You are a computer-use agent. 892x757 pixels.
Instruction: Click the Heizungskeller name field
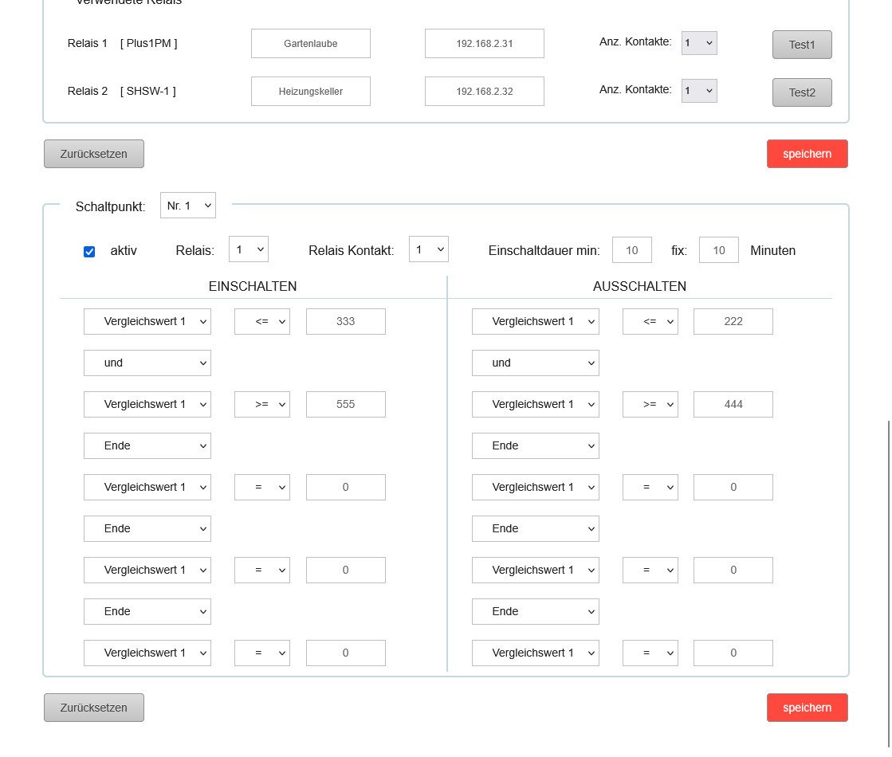(310, 92)
